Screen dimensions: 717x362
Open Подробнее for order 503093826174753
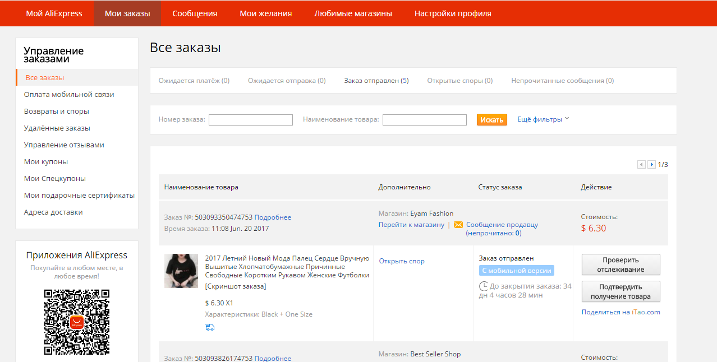pyautogui.click(x=273, y=358)
